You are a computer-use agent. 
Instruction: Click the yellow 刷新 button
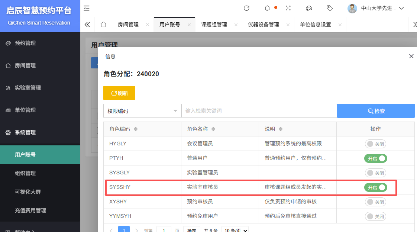(119, 93)
